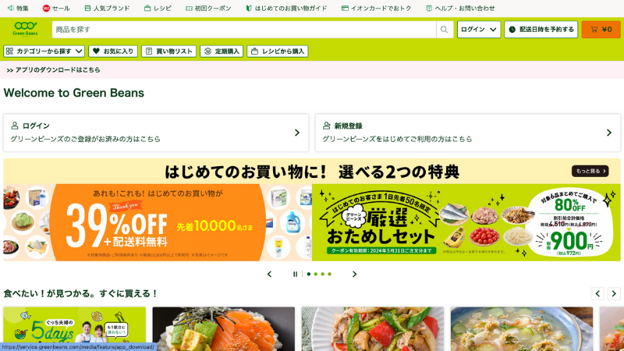
Task: Pause the banner carousel autoplay
Action: pyautogui.click(x=295, y=275)
